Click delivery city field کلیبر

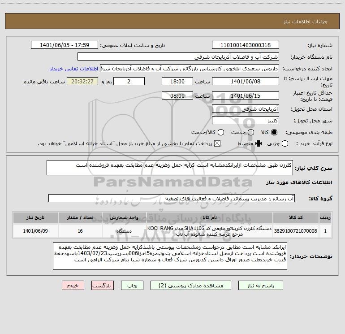pos(246,120)
